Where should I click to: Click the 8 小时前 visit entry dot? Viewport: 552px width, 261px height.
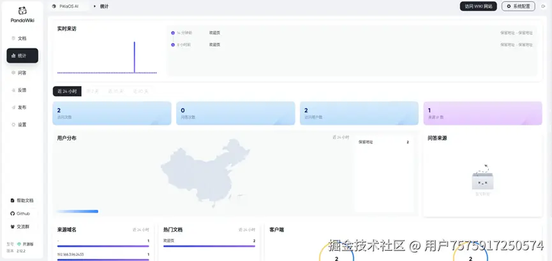173,45
